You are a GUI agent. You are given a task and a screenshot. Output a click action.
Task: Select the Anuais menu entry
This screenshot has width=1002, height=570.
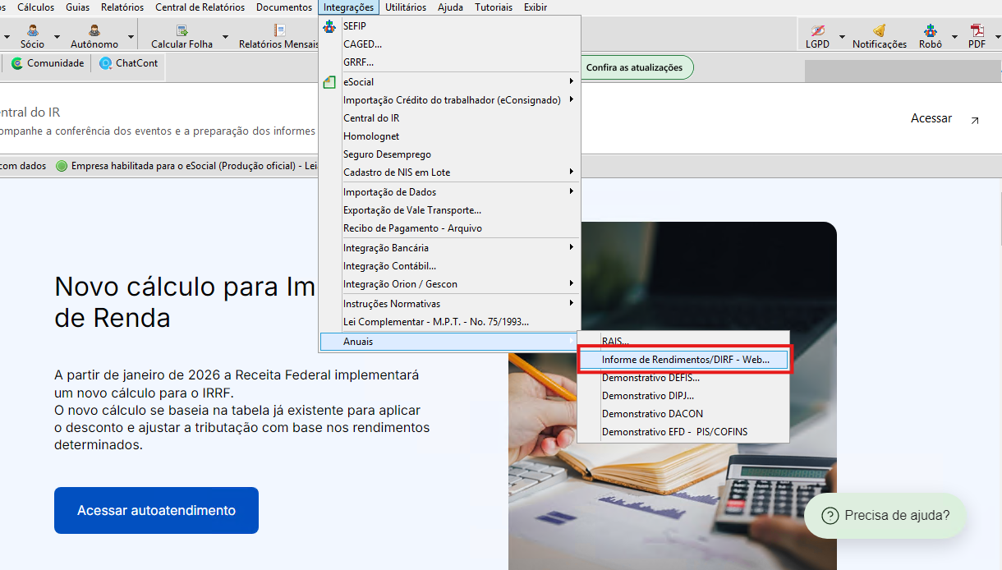450,342
